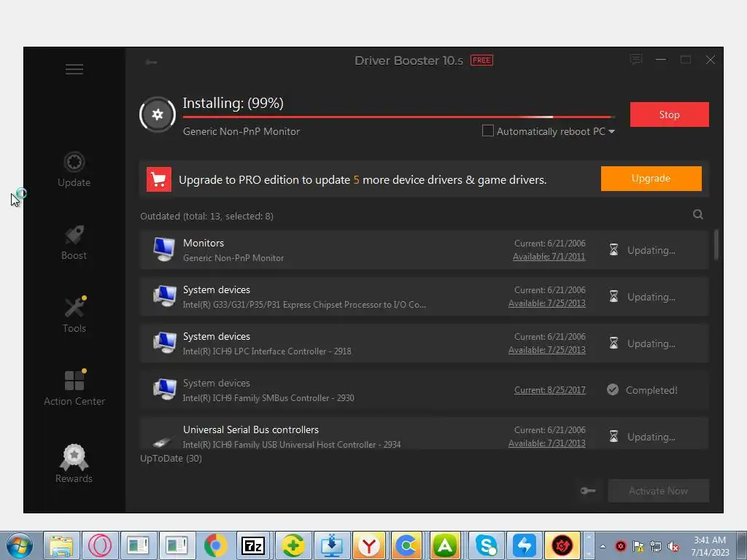Open Yandex browser from taskbar
This screenshot has height=560, width=747.
coord(369,545)
